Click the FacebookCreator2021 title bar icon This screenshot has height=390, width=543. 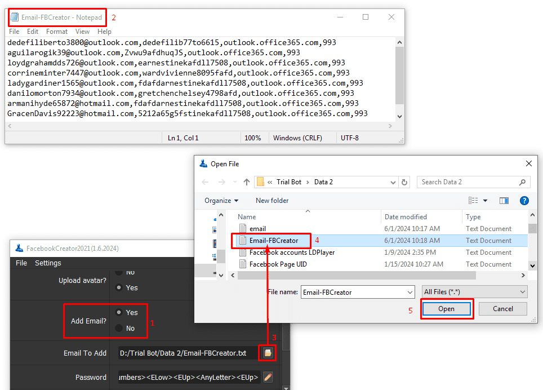pyautogui.click(x=19, y=248)
